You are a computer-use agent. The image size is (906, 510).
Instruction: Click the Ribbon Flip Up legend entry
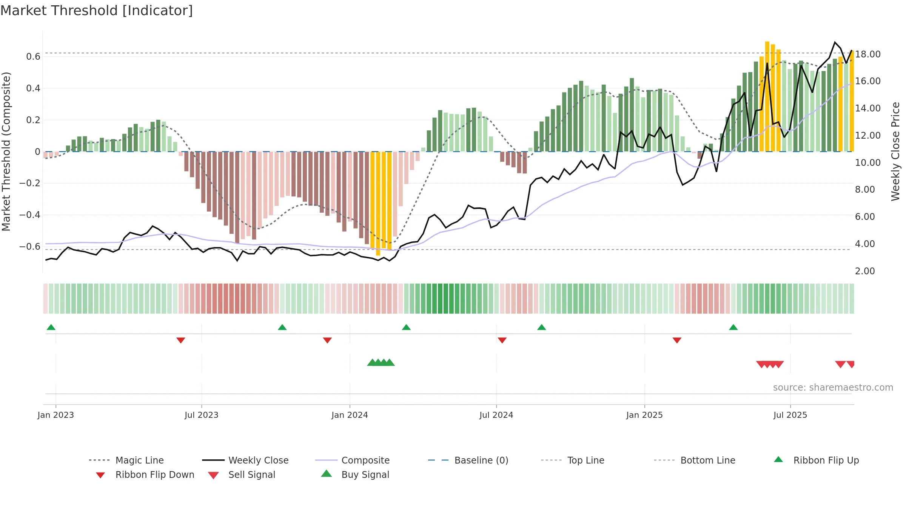[x=816, y=460]
